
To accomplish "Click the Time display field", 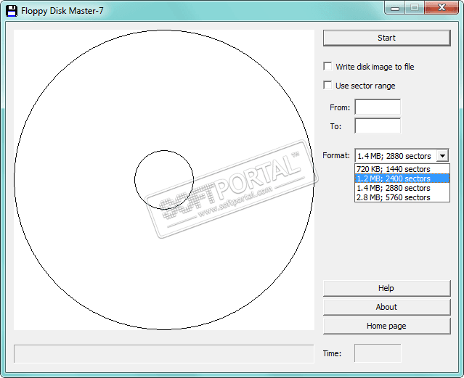I will pyautogui.click(x=378, y=353).
